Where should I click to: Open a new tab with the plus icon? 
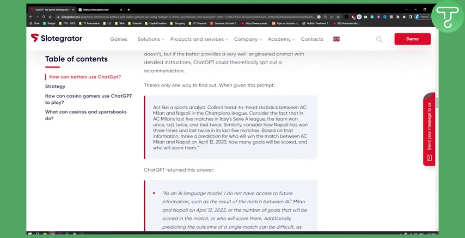[x=129, y=9]
